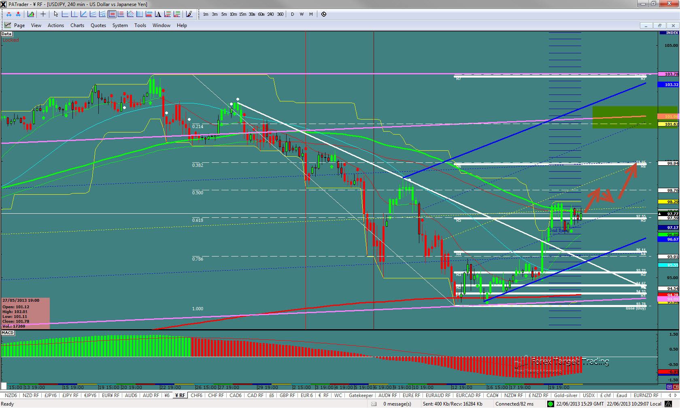Click the compress chart bars icon
The width and height of the screenshot is (680, 408).
point(9,14)
